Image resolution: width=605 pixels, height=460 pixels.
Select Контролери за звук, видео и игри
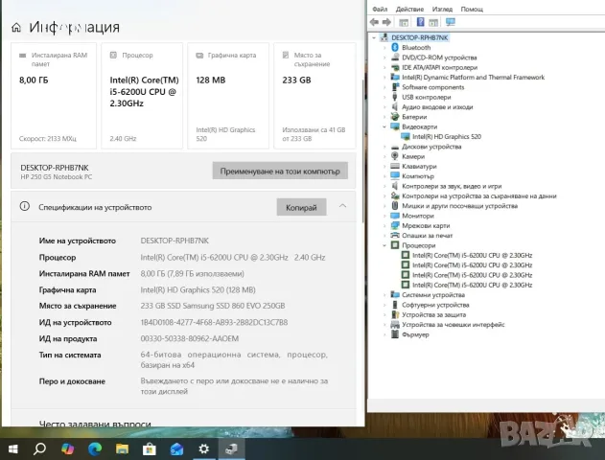(452, 186)
